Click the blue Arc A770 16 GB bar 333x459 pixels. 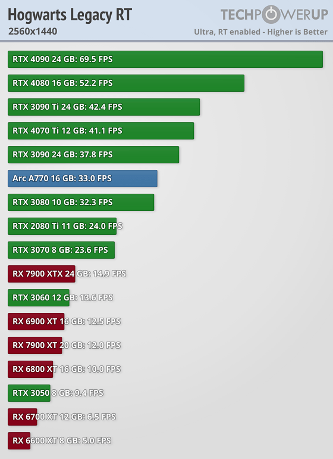point(83,179)
